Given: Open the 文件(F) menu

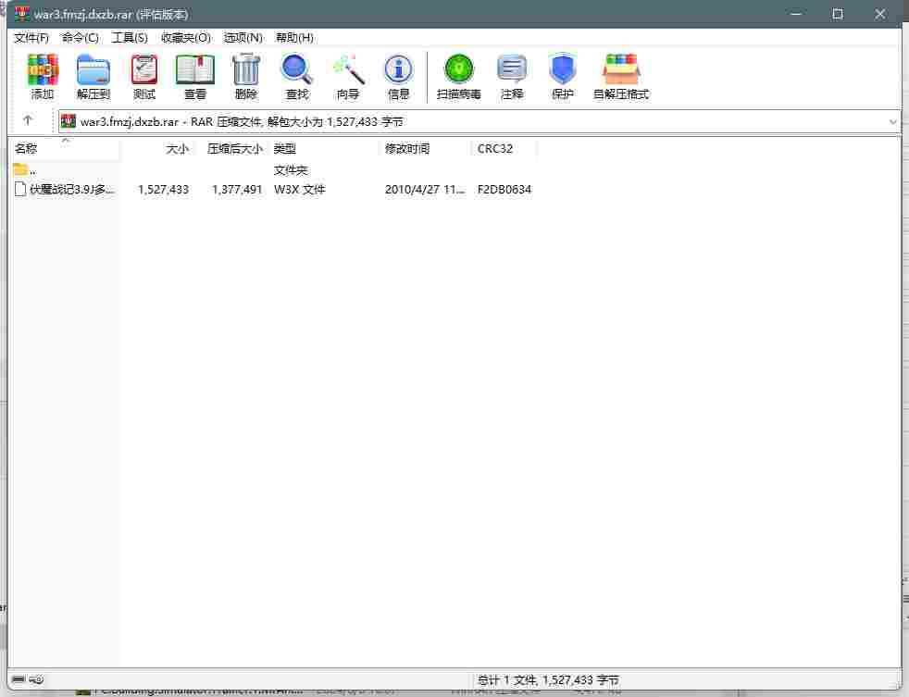Looking at the screenshot, I should pos(31,38).
